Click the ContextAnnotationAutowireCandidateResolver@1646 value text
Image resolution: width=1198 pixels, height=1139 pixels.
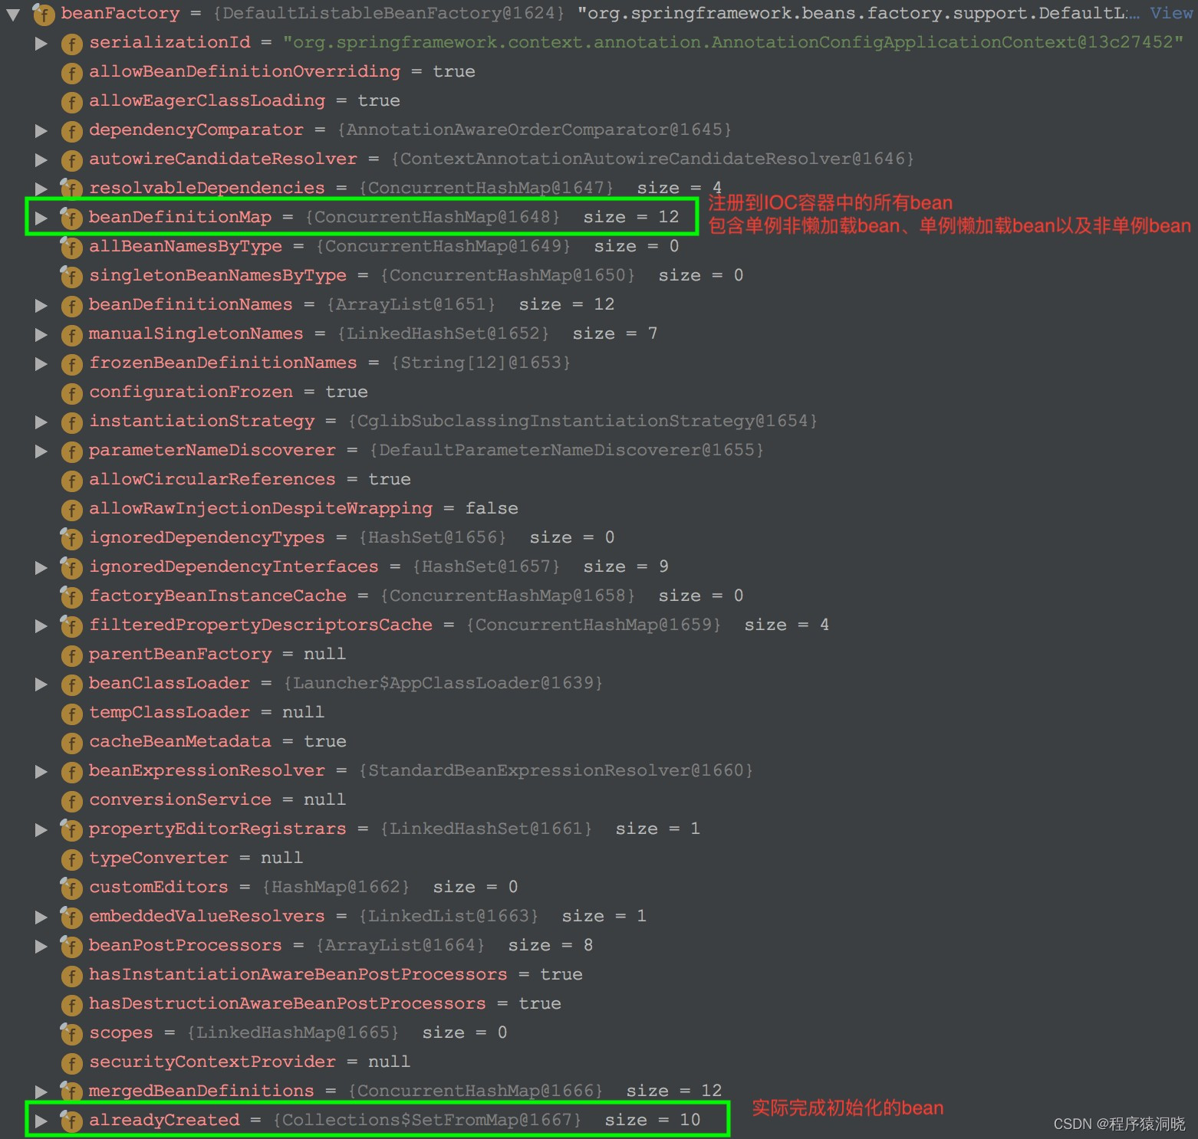(x=653, y=159)
